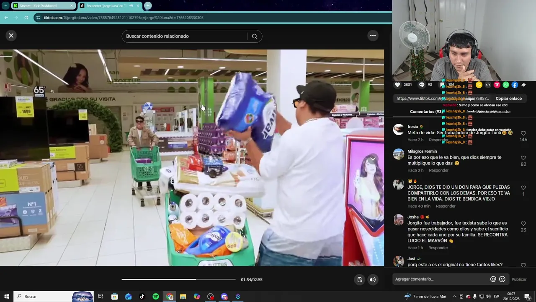
Task: Reply to the comment from 'Hace 48 min'
Action: point(446,206)
